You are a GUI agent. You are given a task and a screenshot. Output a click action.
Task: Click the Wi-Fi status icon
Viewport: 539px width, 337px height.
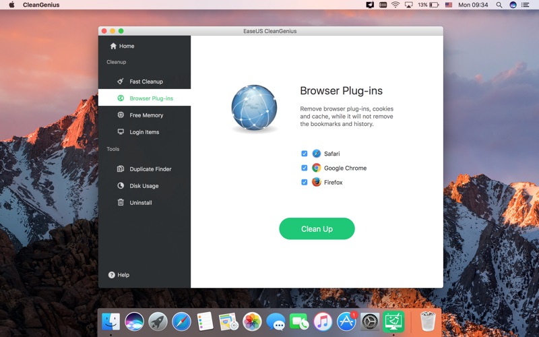click(395, 5)
